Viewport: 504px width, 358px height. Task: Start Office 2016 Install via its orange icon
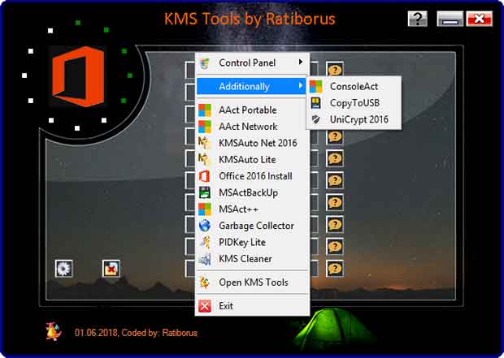205,176
